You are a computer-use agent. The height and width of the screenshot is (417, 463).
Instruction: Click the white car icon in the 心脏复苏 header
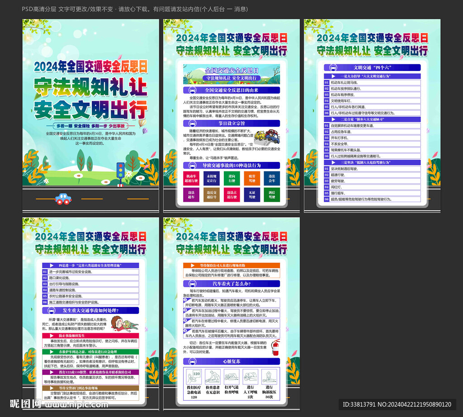(x=193, y=361)
